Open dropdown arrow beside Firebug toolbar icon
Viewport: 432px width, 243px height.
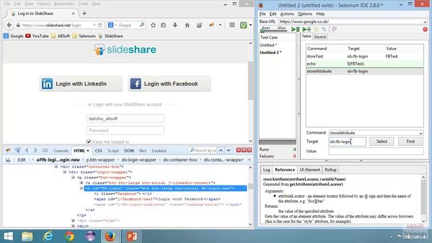pos(220,25)
